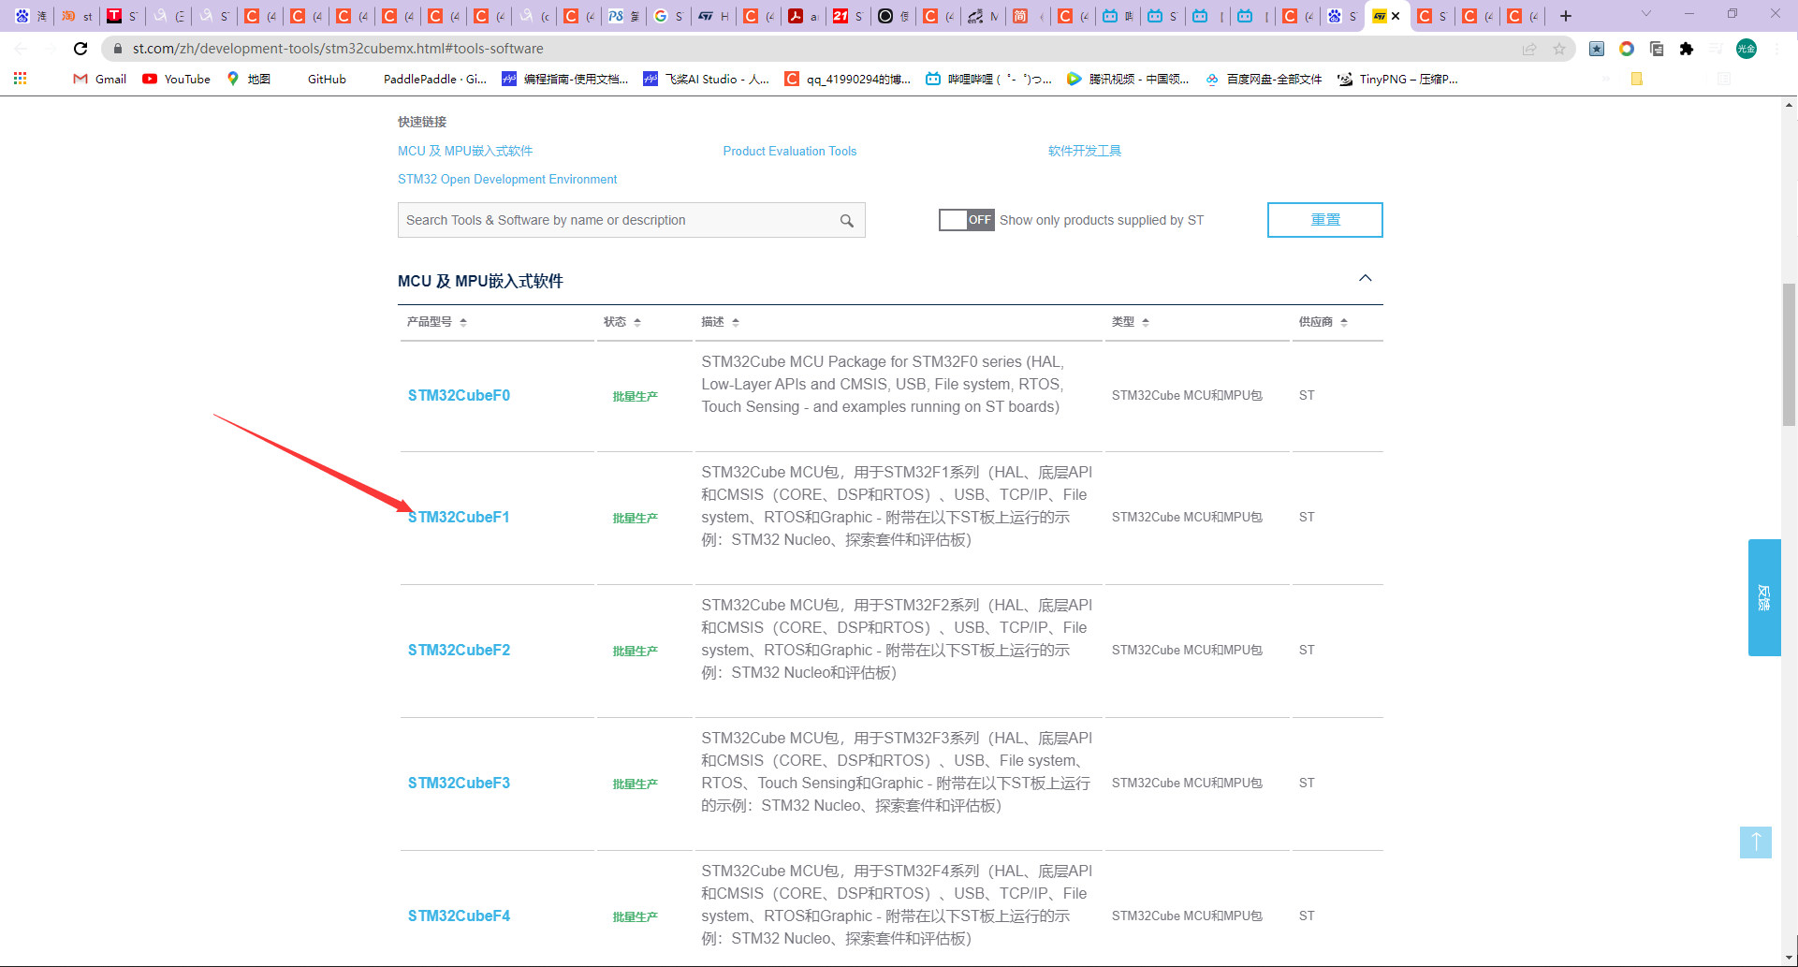Open the 地图 maps bookmark

point(248,79)
